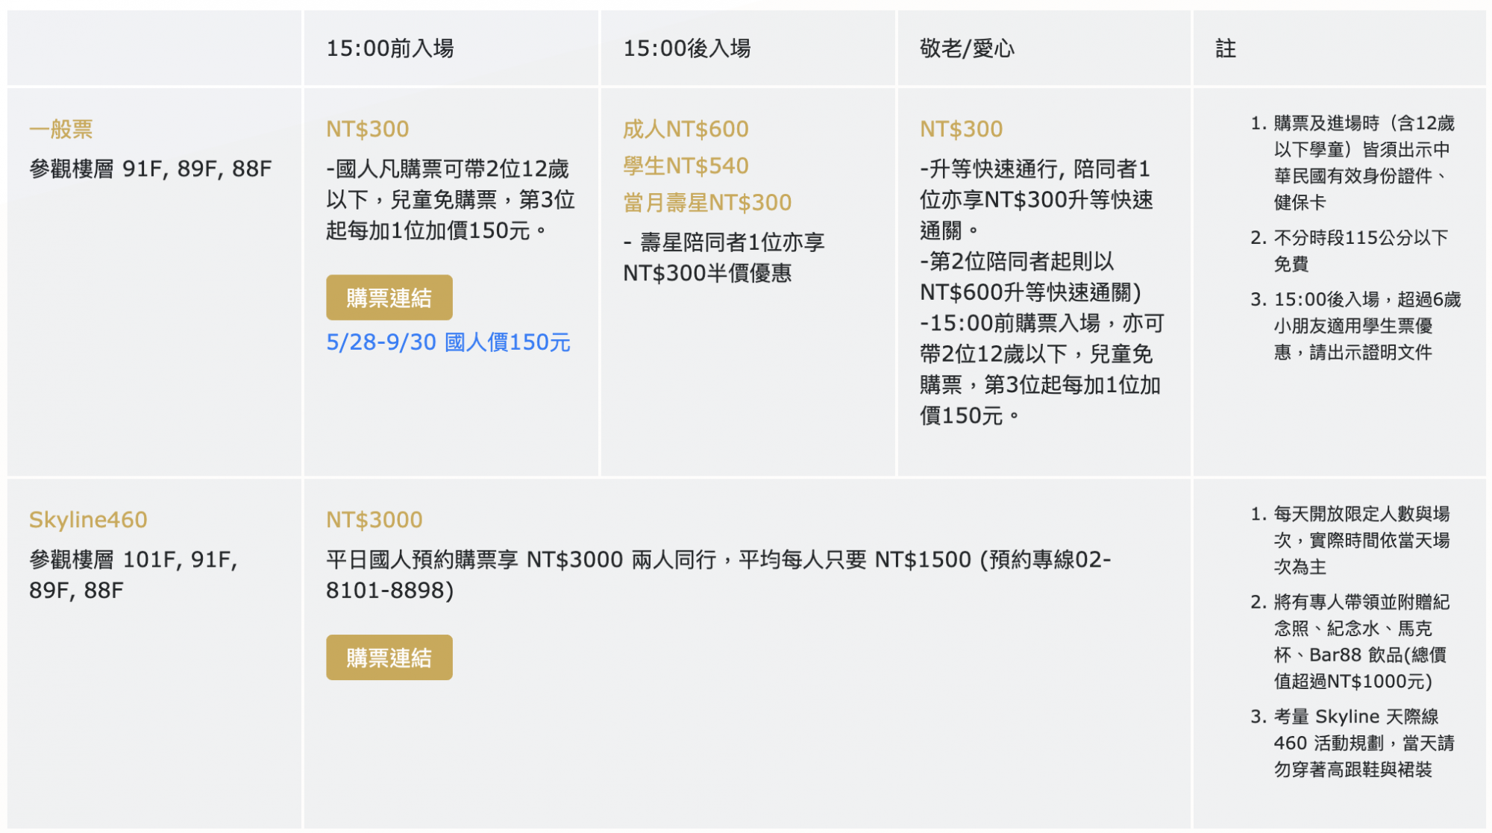Click the NT$300 price under 15:00前入場
Viewport: 1492px width, 833px height.
[367, 128]
